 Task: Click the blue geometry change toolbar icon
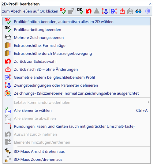114,11
